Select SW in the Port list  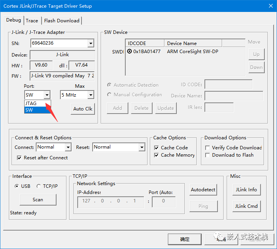point(37,110)
